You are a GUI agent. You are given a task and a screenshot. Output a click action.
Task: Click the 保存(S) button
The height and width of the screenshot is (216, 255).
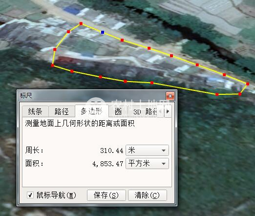[106, 195]
